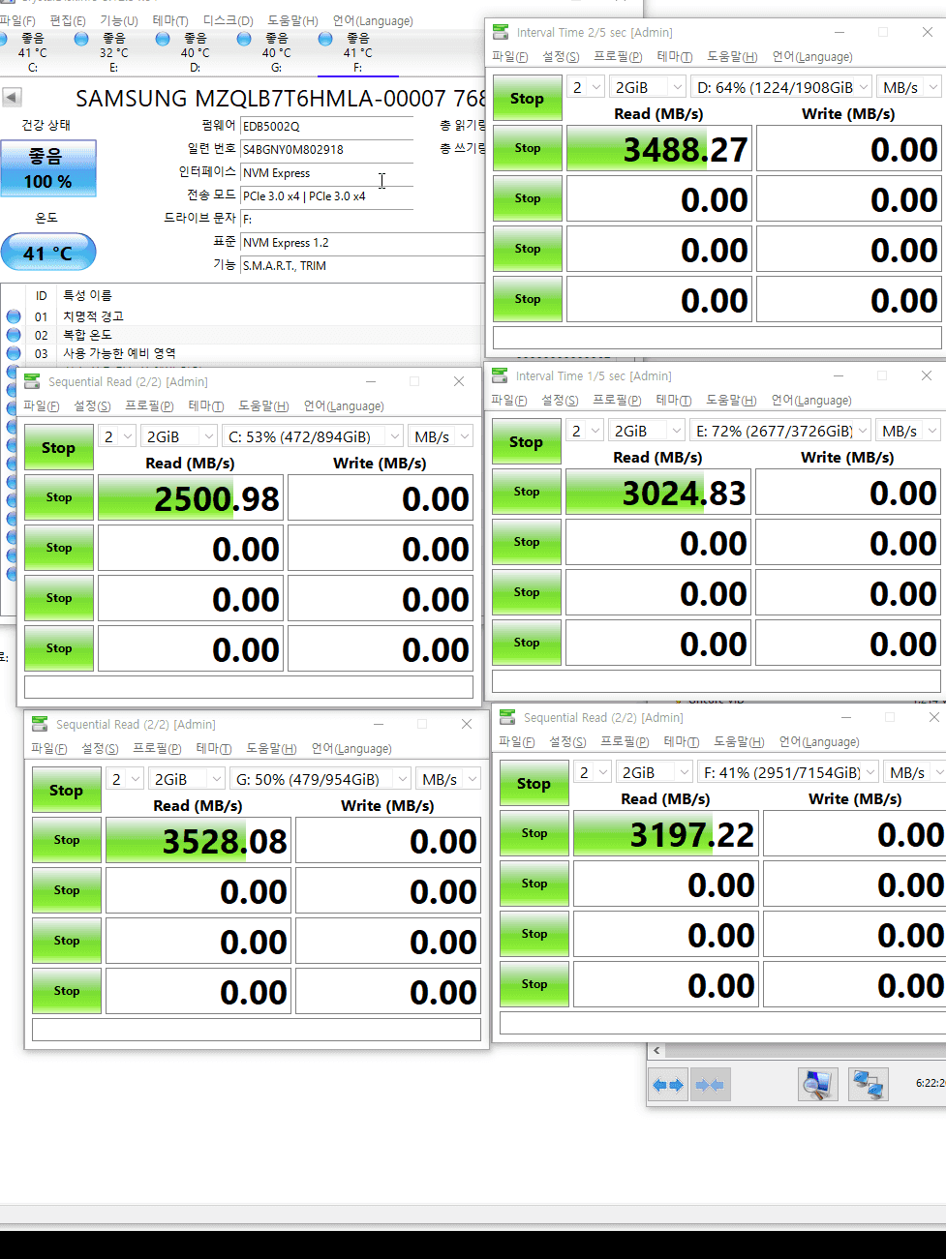Click large Stop button in F: window

pyautogui.click(x=534, y=783)
